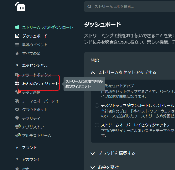Select ストリームオーバーレイ radio circle
Viewport: 175px width, 170px height.
(x=97, y=125)
